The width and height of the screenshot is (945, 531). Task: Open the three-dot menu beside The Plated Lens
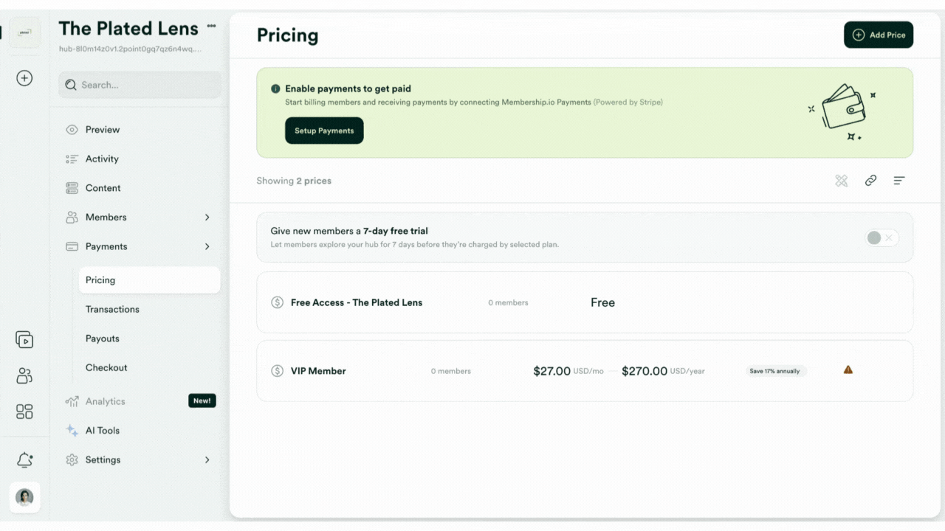[212, 26]
